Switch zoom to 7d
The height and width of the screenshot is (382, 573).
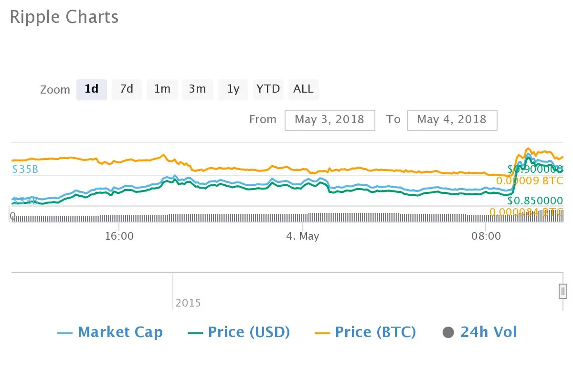click(x=127, y=89)
